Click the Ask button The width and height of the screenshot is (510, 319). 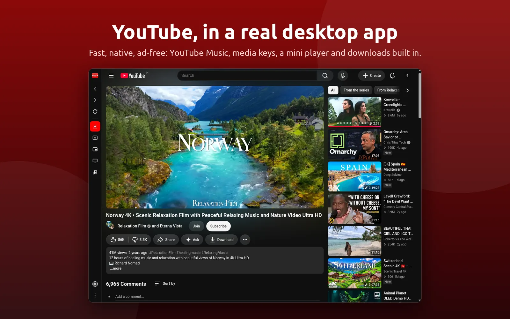pyautogui.click(x=193, y=240)
